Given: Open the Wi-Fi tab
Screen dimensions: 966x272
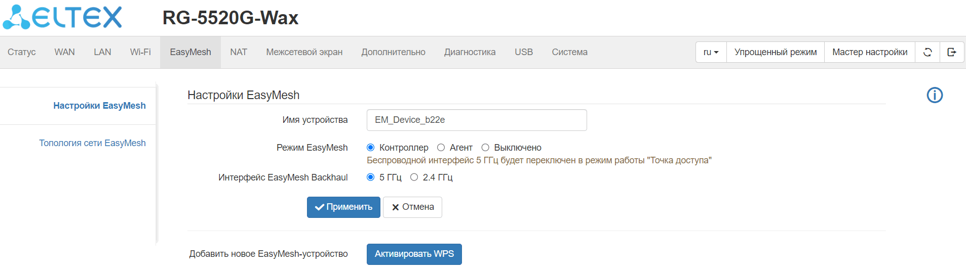Looking at the screenshot, I should click(140, 52).
